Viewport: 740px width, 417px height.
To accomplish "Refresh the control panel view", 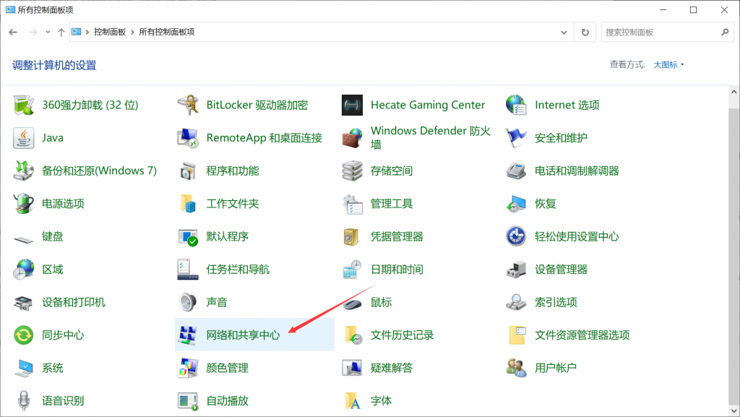I will click(x=585, y=32).
